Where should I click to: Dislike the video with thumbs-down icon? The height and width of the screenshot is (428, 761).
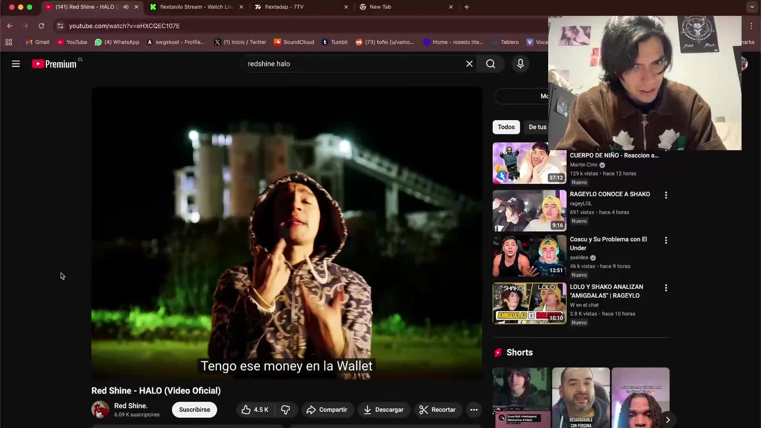[285, 410]
